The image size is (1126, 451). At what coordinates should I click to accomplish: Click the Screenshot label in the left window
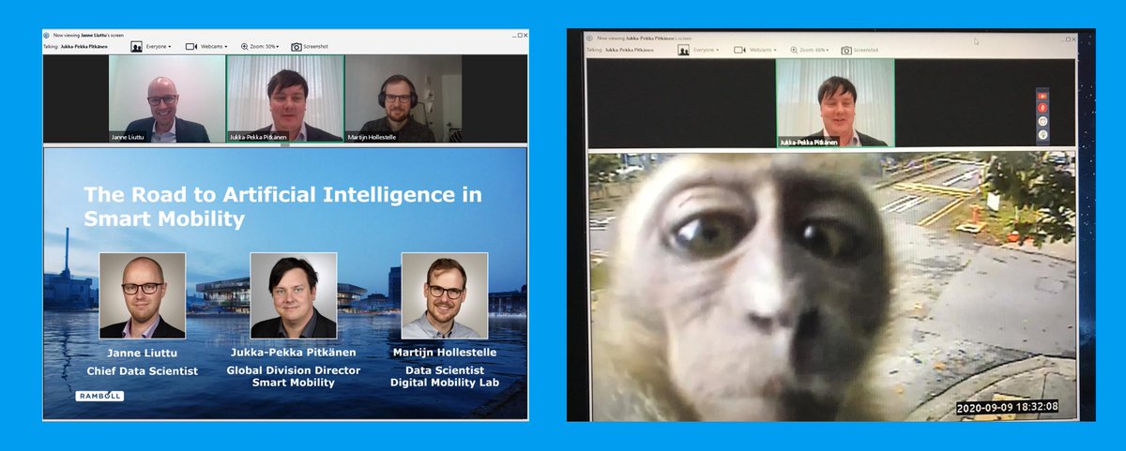[x=316, y=46]
